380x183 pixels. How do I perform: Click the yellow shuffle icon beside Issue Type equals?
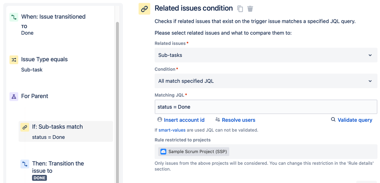(x=14, y=60)
